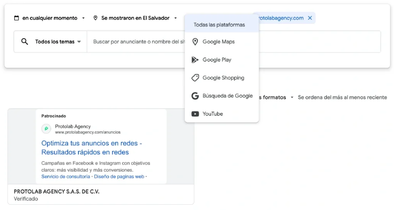
Task: Click the calendar icon beside date filter
Action: 17,18
